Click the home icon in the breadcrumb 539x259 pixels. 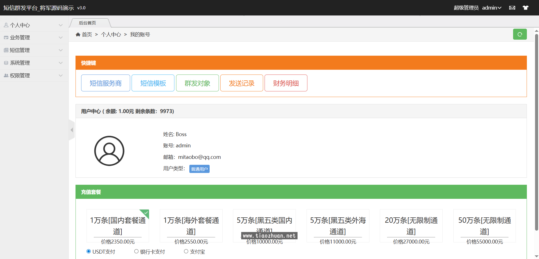[78, 34]
